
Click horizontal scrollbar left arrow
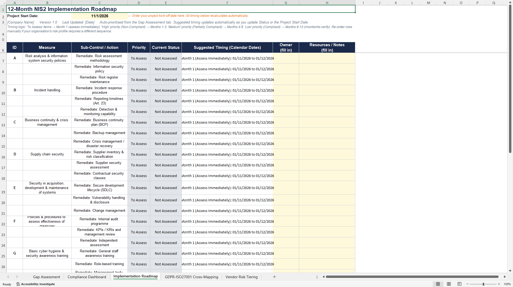click(323, 277)
